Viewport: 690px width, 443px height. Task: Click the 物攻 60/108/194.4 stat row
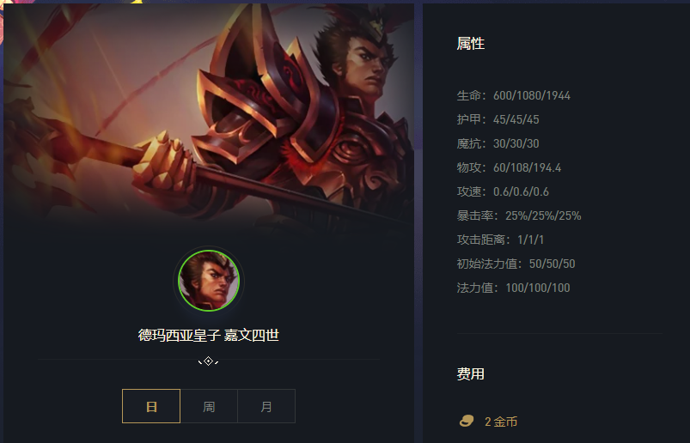[x=509, y=167]
